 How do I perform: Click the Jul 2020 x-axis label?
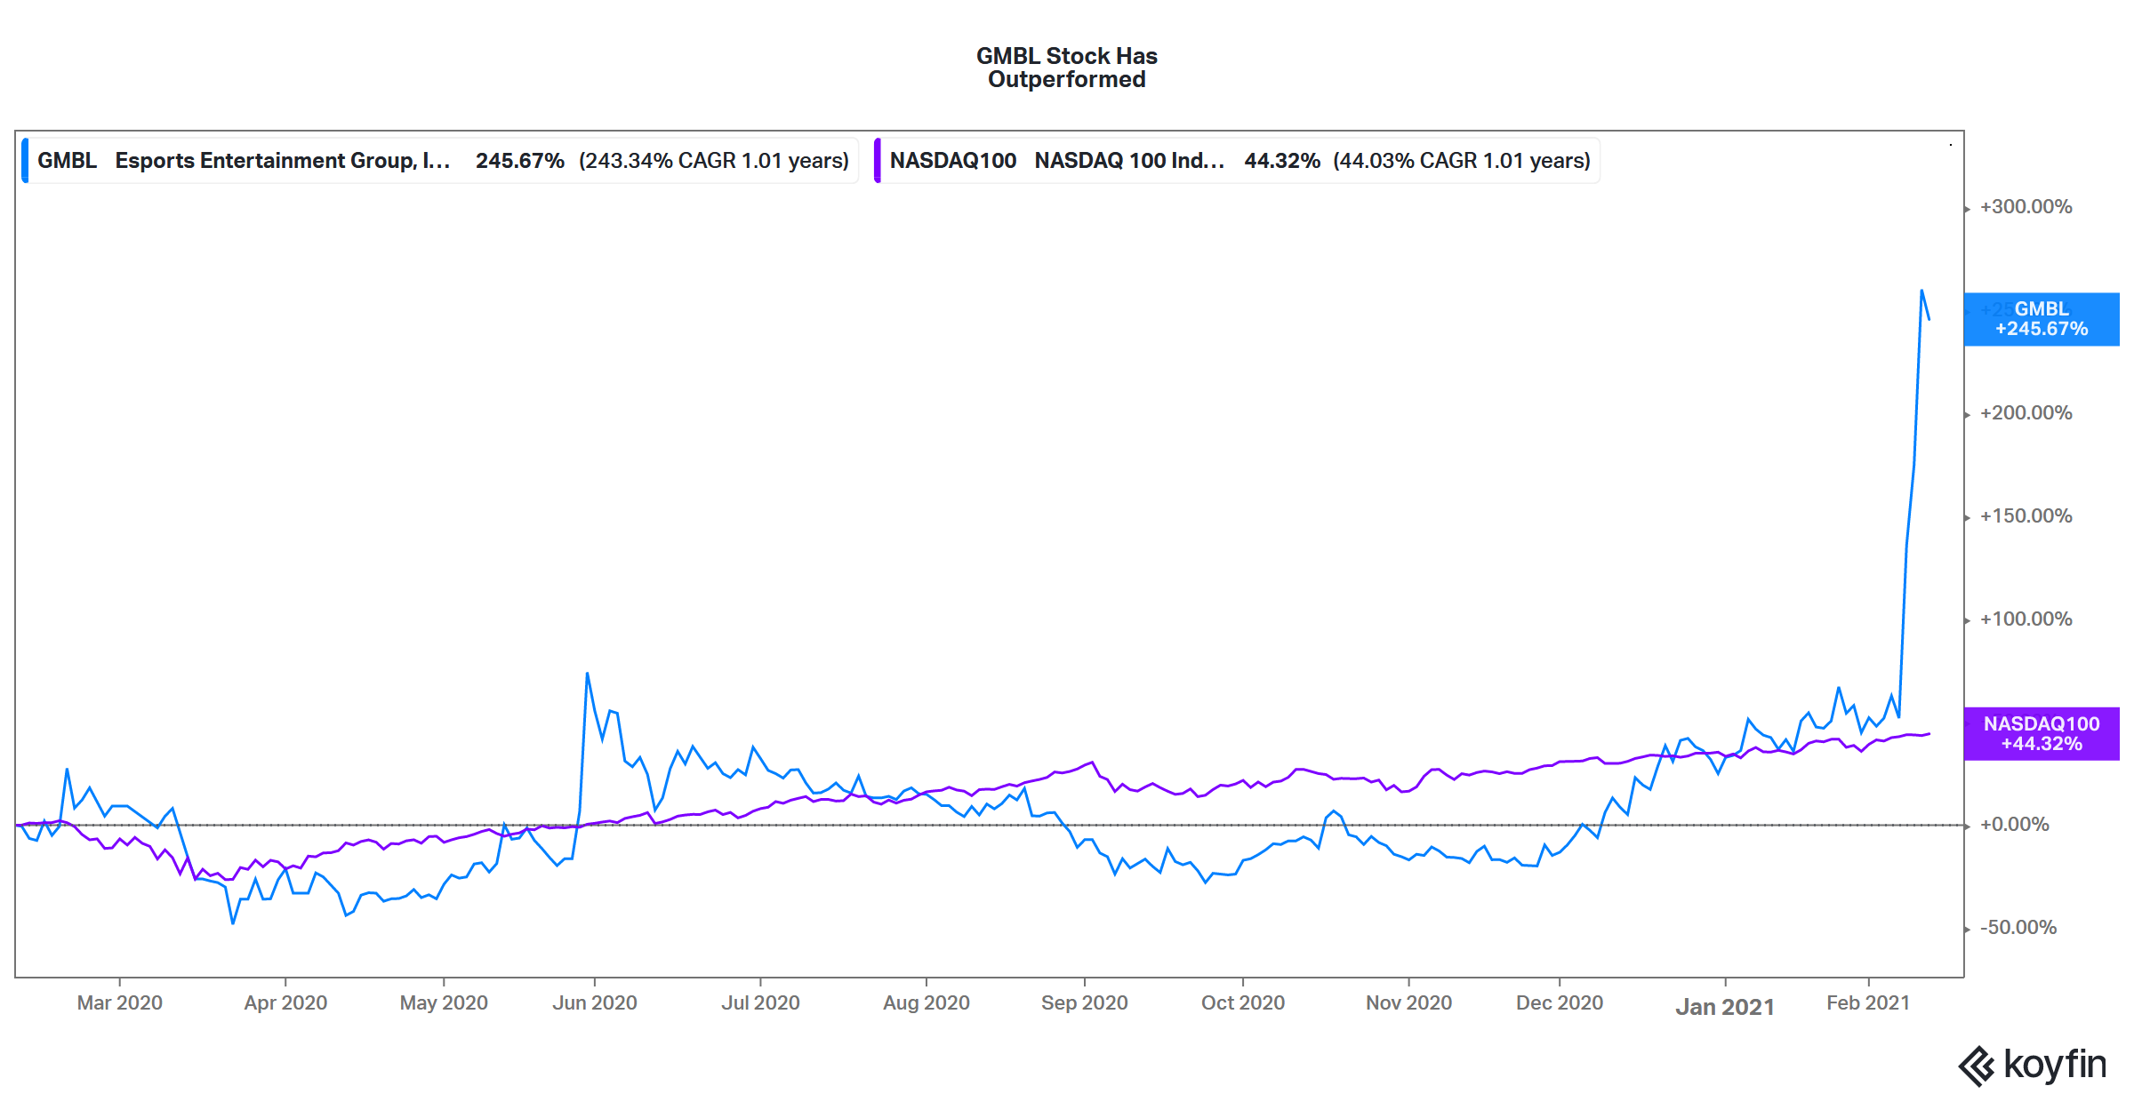[760, 1003]
